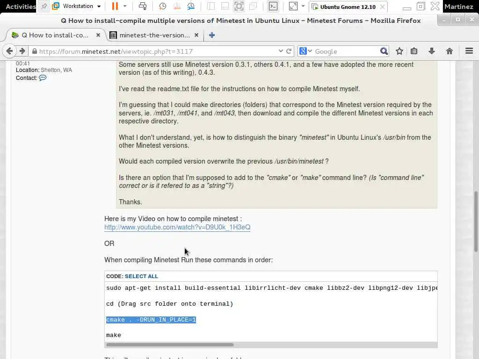Image resolution: width=479 pixels, height=359 pixels.
Task: Click the code box horizontal scrollbar
Action: (x=170, y=345)
